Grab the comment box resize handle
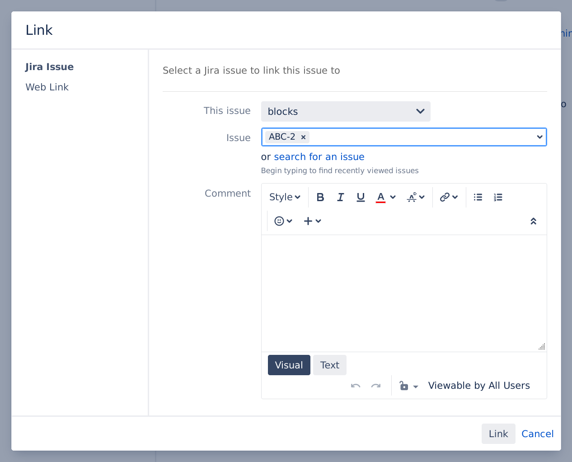 tap(542, 347)
